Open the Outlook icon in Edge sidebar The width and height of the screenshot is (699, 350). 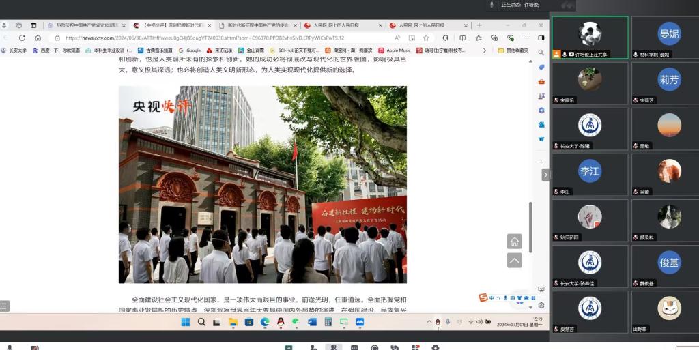click(x=541, y=124)
